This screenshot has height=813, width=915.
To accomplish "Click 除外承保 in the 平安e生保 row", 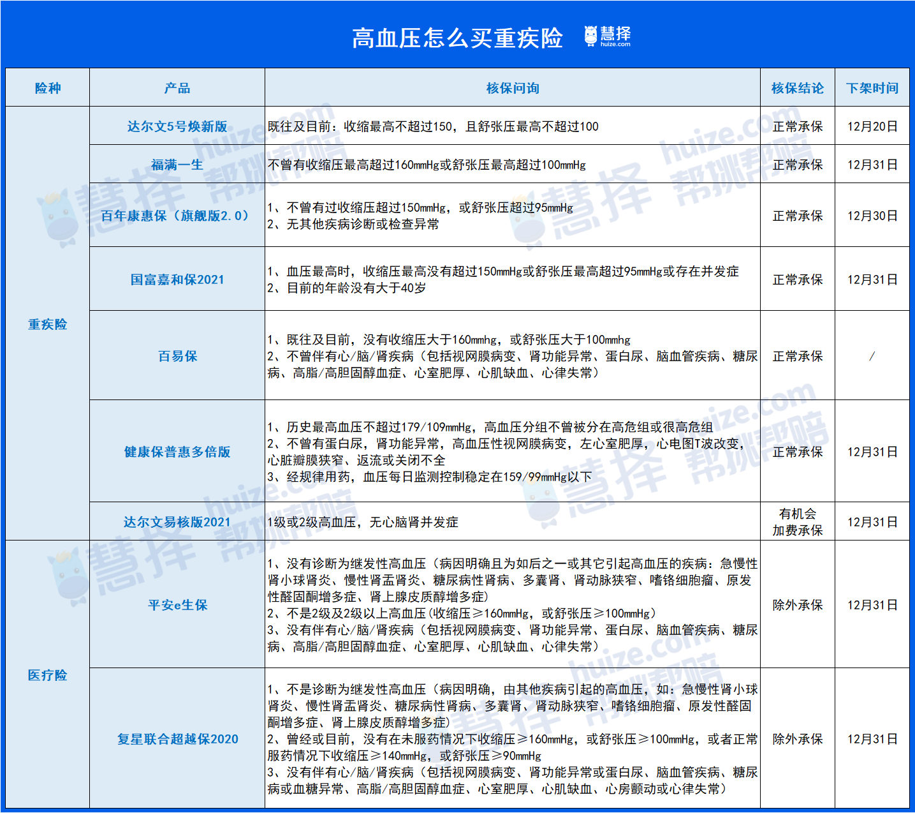I will [x=798, y=605].
